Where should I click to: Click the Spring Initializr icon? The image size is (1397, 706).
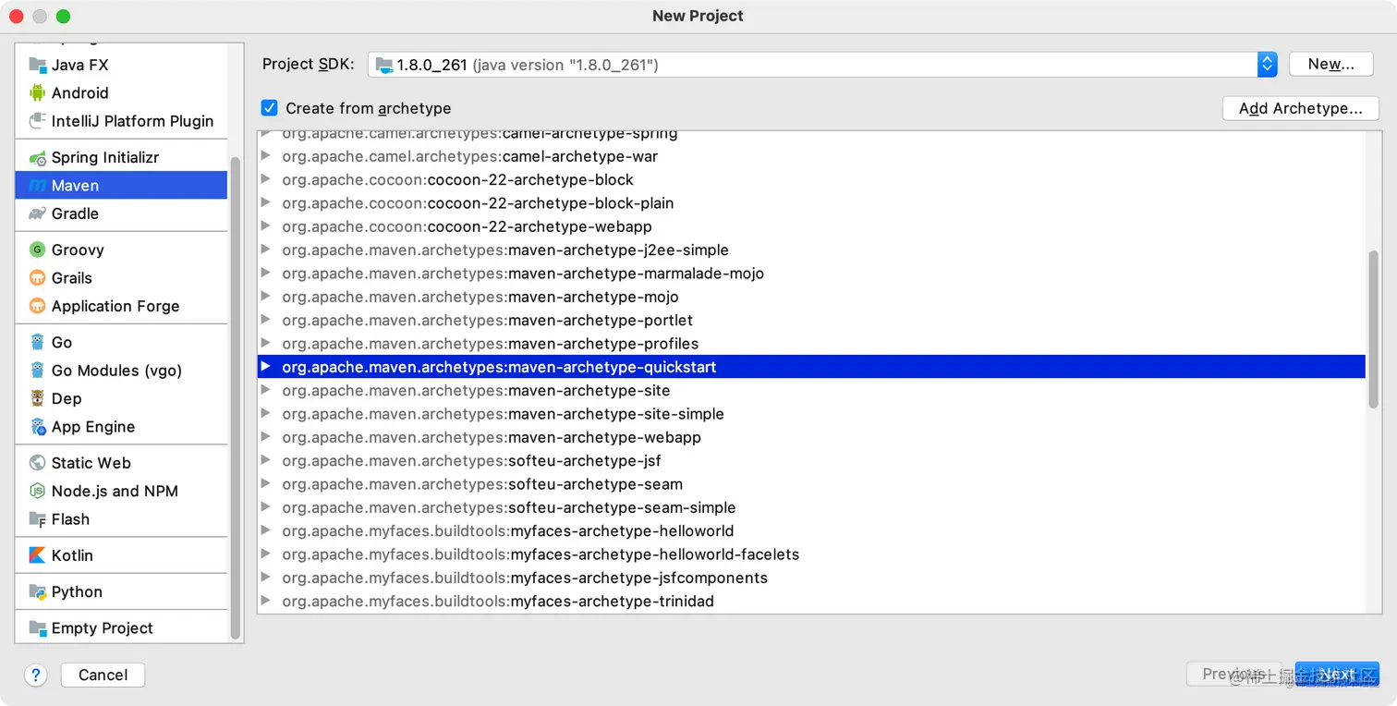tap(37, 157)
